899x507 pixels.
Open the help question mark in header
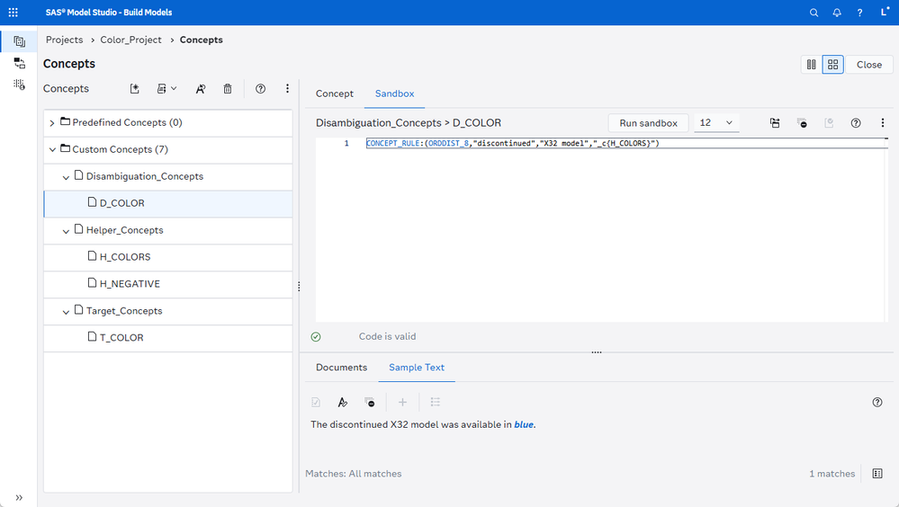[x=859, y=13]
